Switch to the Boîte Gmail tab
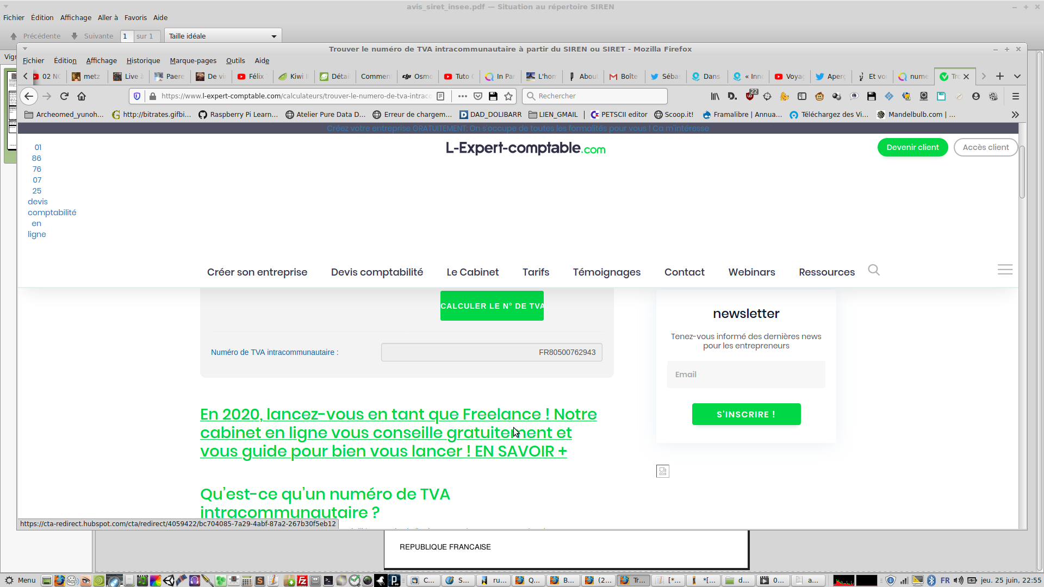Screen dimensions: 1044x587 click(x=623, y=77)
